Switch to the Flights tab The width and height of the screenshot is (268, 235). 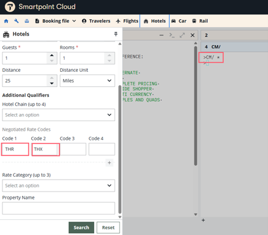[127, 21]
